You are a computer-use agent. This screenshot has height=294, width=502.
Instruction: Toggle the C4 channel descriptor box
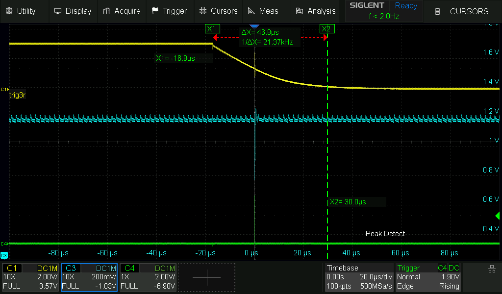tap(148, 277)
